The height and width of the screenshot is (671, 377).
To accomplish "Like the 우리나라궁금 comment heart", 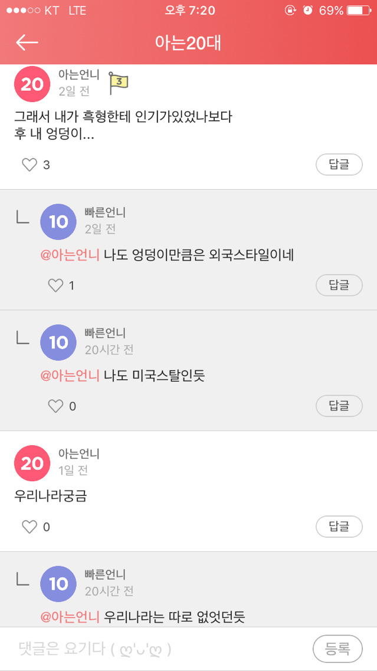I will [x=29, y=527].
